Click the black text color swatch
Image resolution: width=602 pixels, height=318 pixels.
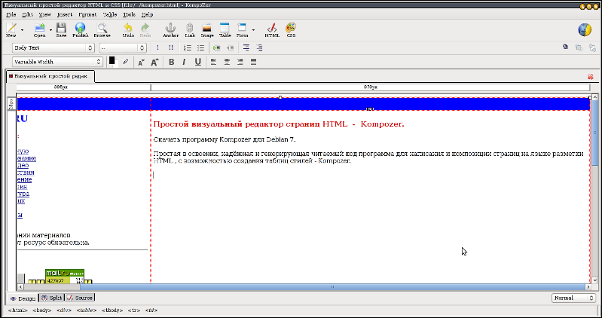point(112,60)
